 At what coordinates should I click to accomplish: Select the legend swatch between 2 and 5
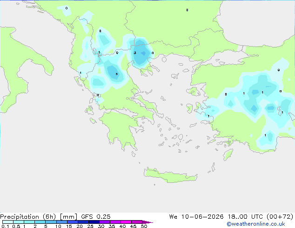pyautogui.click(x=40, y=222)
